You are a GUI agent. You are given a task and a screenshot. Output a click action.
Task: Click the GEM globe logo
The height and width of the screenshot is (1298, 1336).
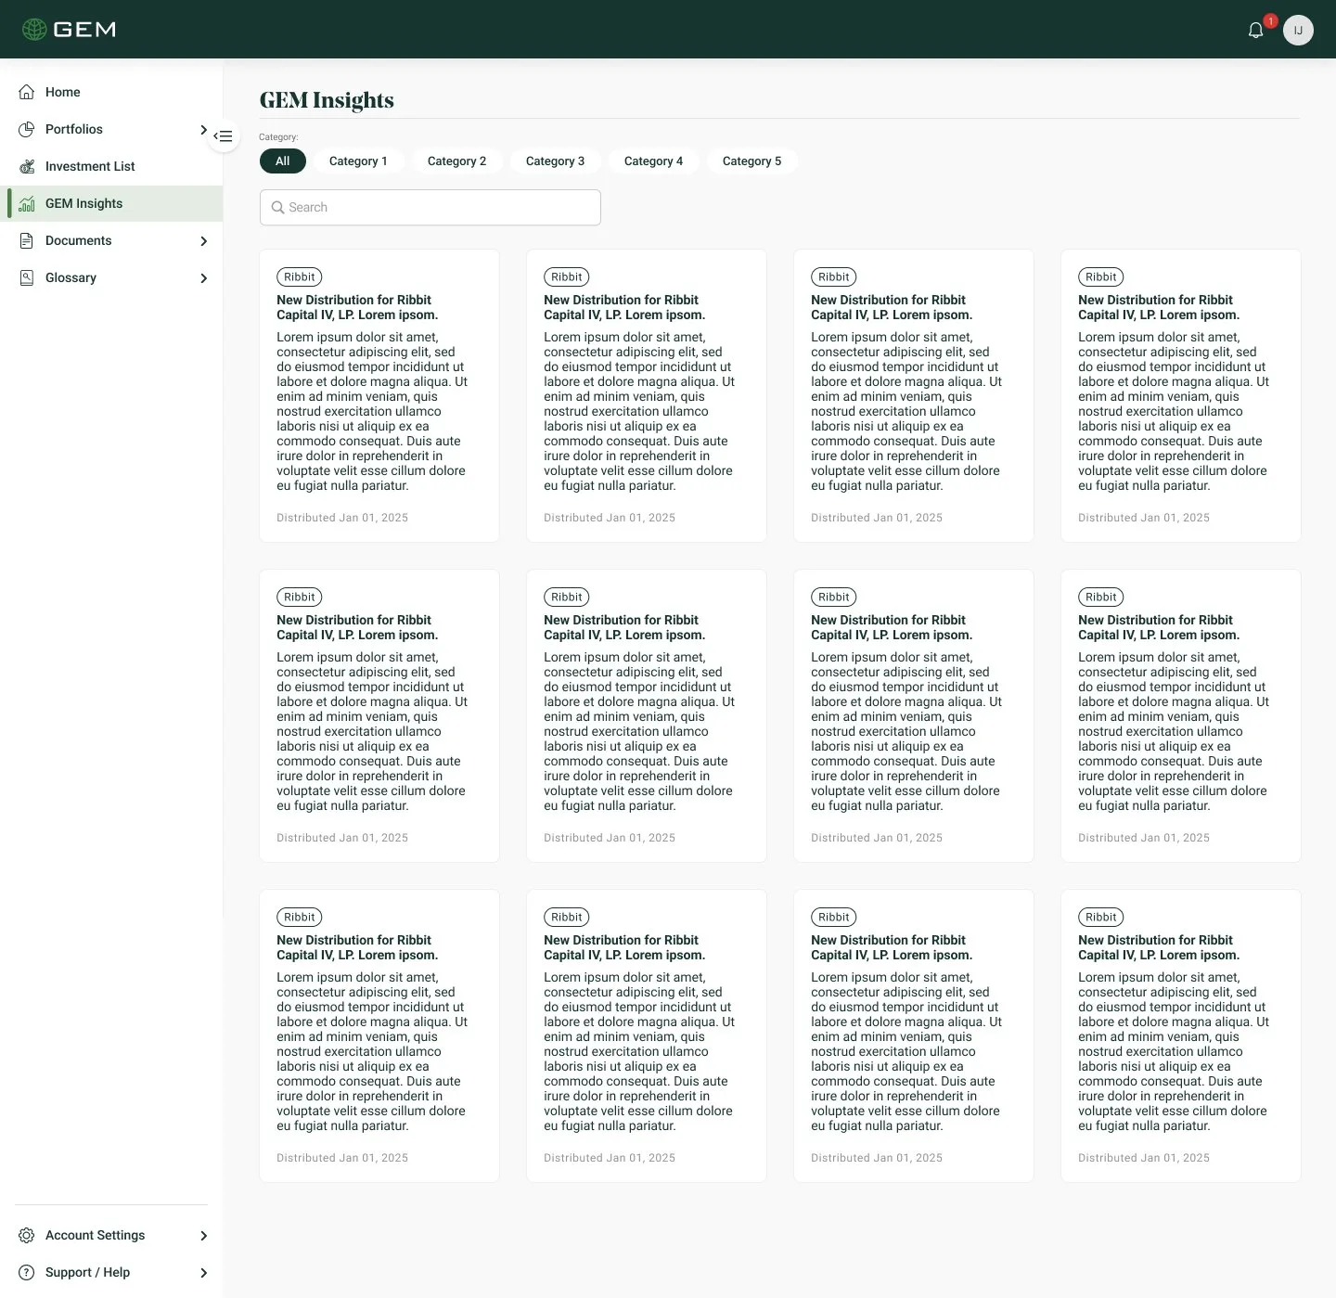tap(34, 30)
